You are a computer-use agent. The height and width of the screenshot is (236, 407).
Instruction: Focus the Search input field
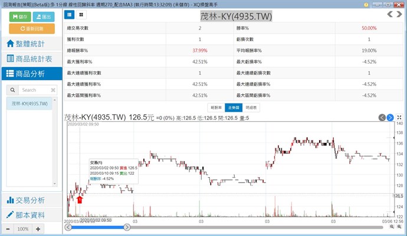pos(34,90)
